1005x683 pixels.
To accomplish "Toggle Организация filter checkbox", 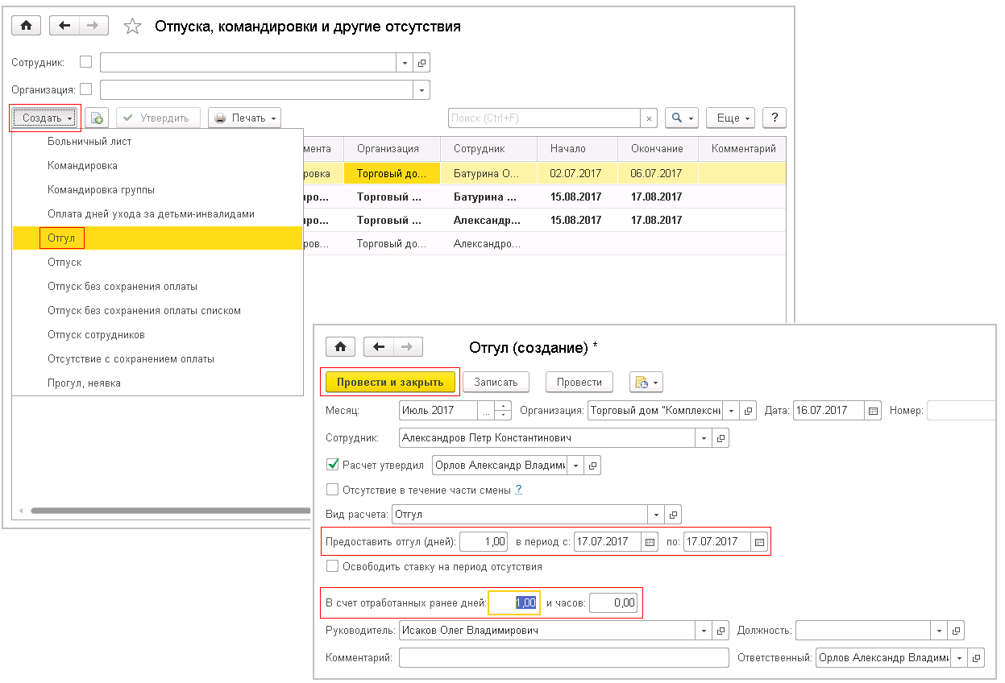I will point(86,89).
